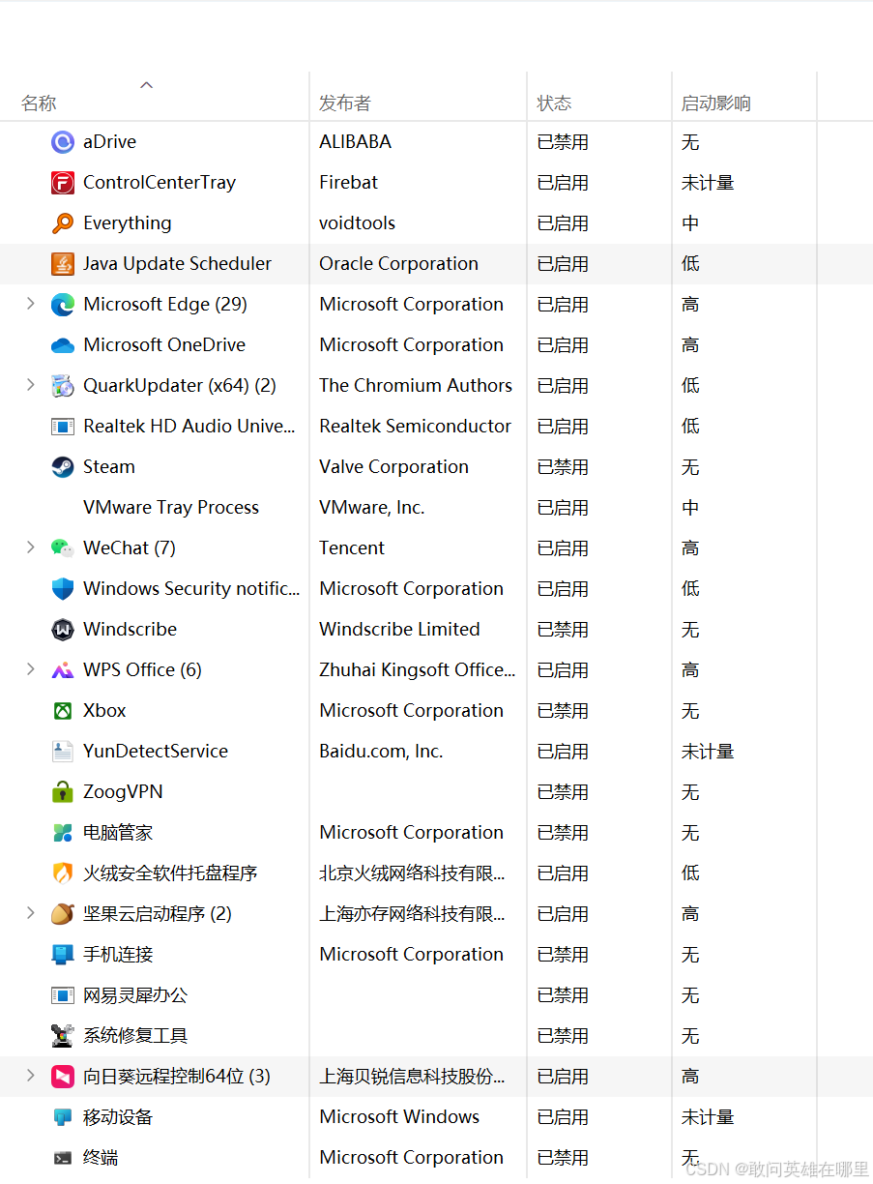Expand the QuarkUpdater (x64) (2) group
This screenshot has height=1184, width=873.
coord(30,385)
